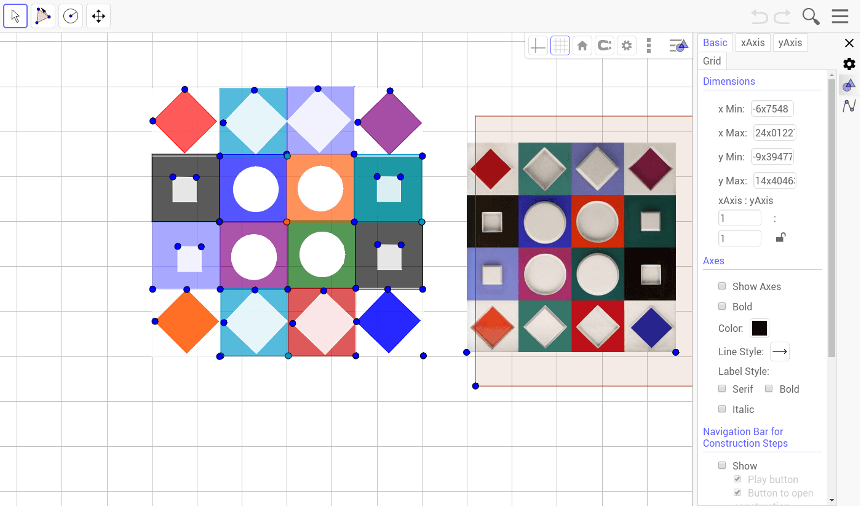Image resolution: width=861 pixels, height=507 pixels.
Task: Open CAS function properties in sidebar
Action: pos(849,106)
